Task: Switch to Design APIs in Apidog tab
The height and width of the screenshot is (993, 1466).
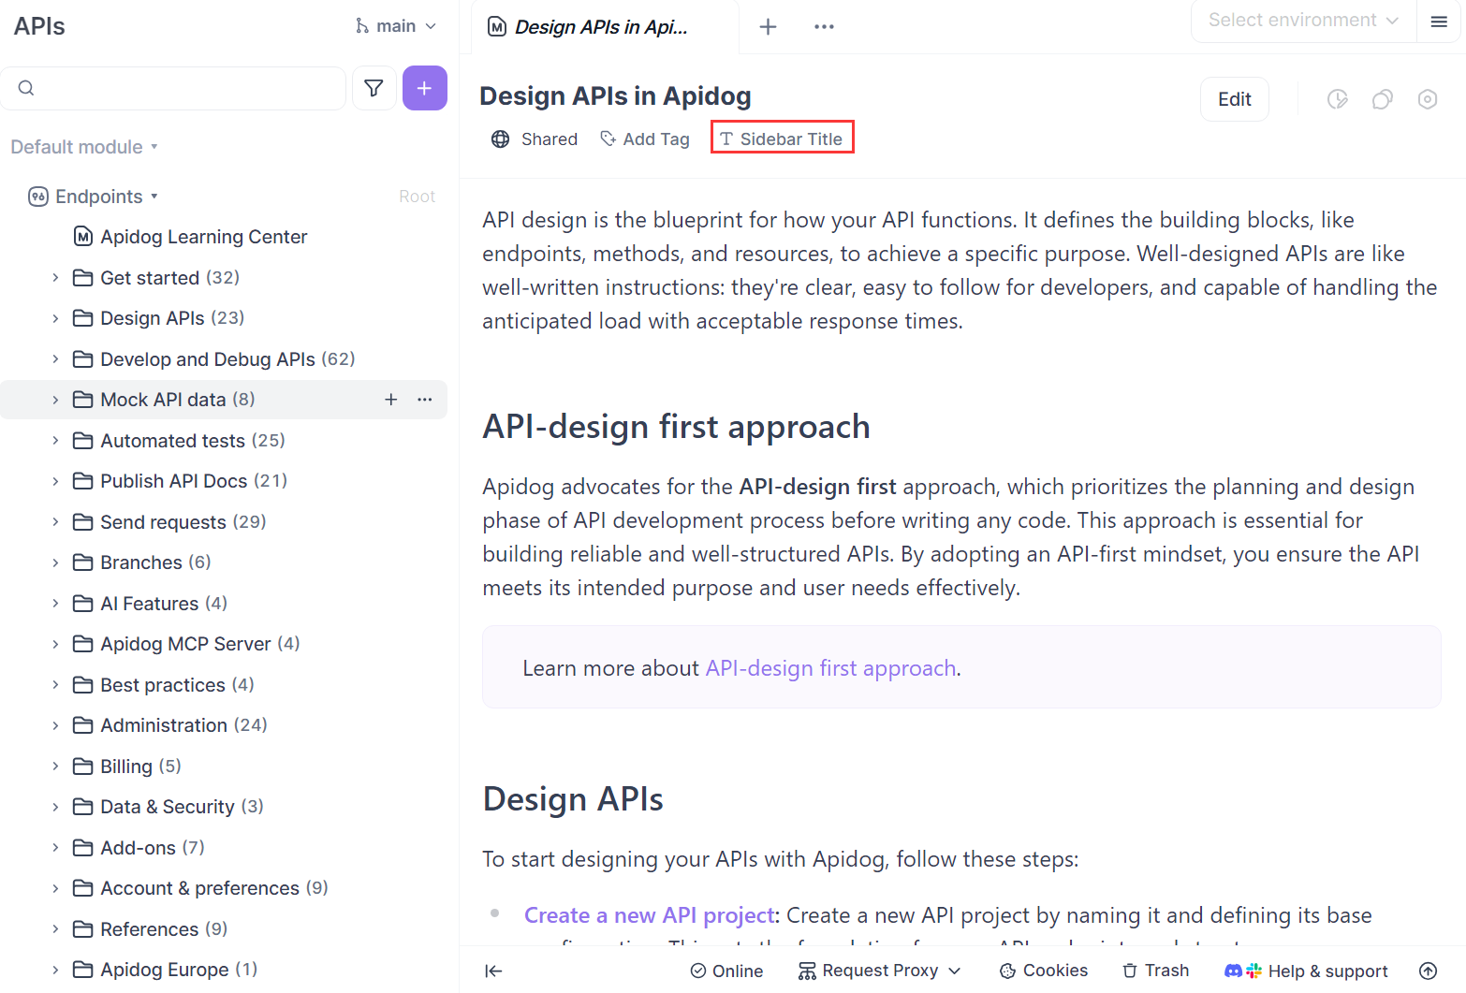Action: point(605,27)
